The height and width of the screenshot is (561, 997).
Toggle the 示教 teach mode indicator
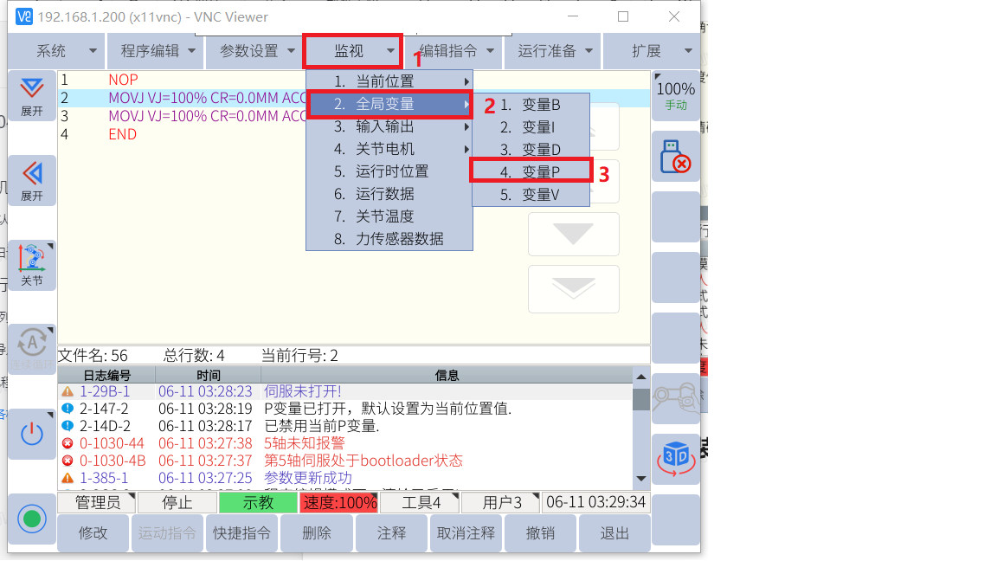tap(257, 502)
